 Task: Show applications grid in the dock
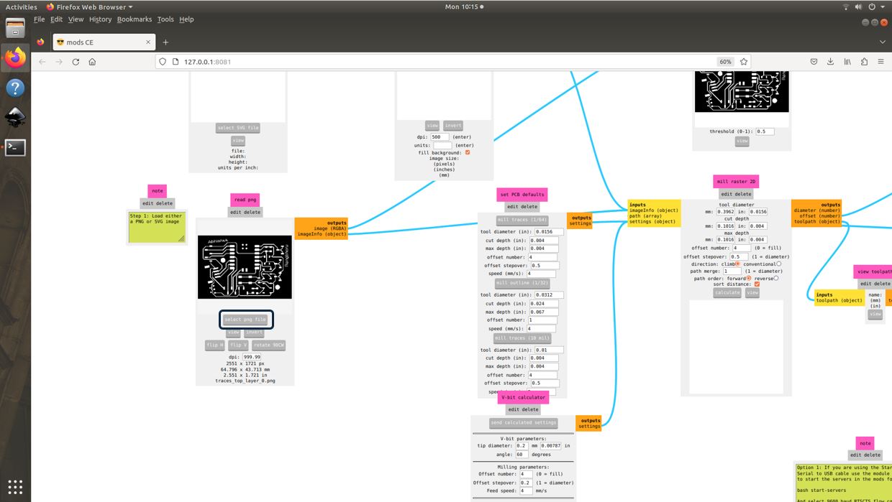tap(15, 486)
